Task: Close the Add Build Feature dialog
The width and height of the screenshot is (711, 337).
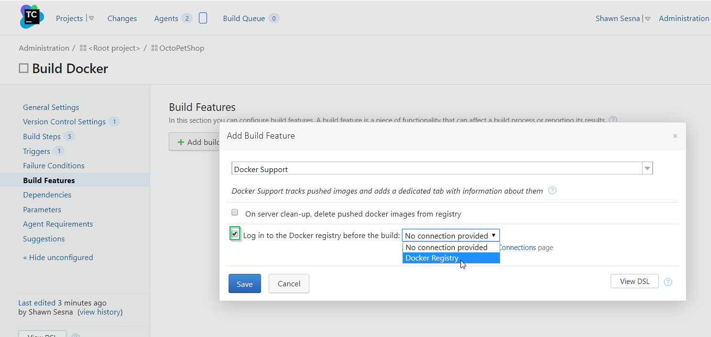Action: pos(675,136)
